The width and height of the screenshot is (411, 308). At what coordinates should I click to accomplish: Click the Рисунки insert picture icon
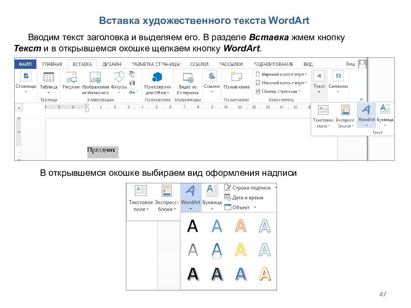(x=71, y=81)
